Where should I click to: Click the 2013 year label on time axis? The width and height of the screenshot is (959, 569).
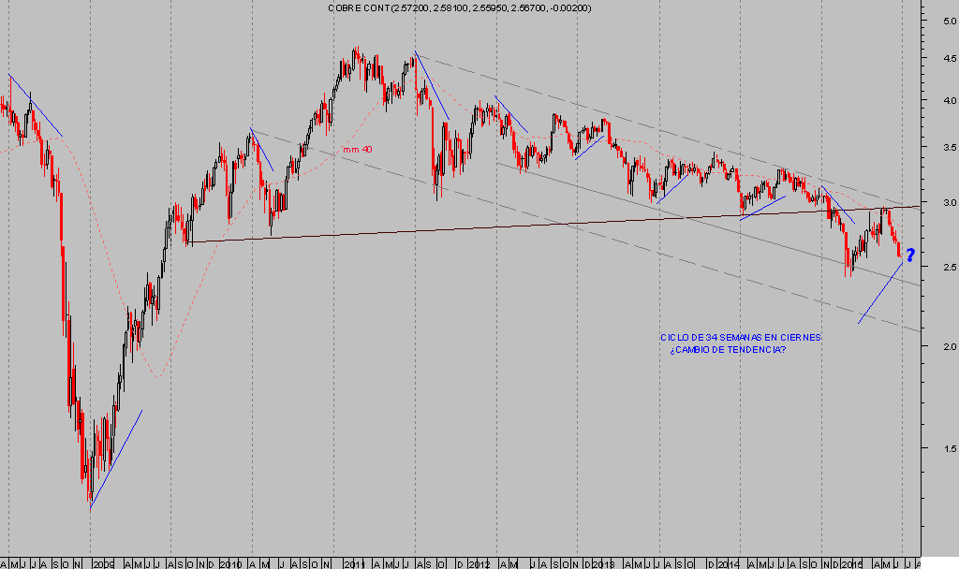pyautogui.click(x=602, y=563)
